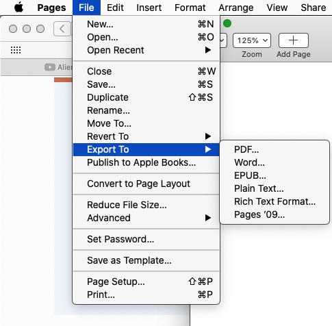Choose Open… from File menu
This screenshot has height=326, width=332.
coord(146,37)
